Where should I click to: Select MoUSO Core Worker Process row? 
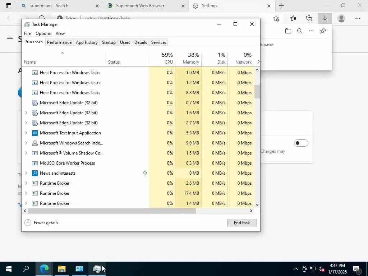138,163
